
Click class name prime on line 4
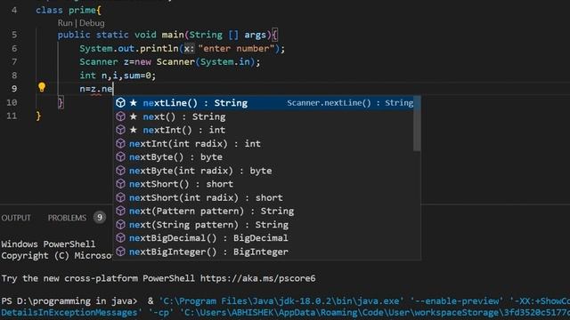(x=82, y=10)
